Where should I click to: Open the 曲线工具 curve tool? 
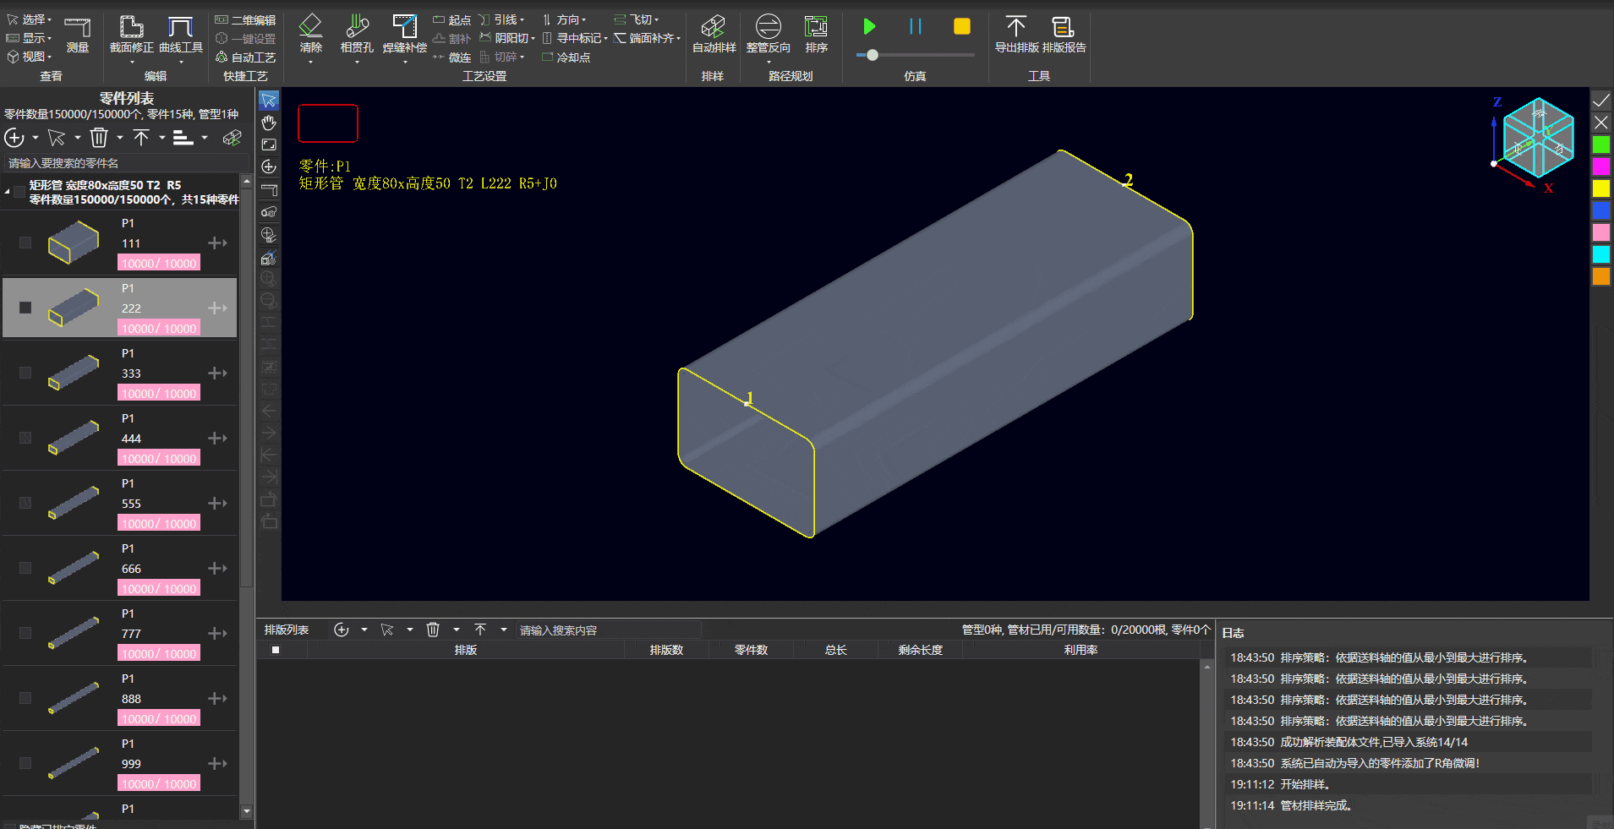point(181,35)
